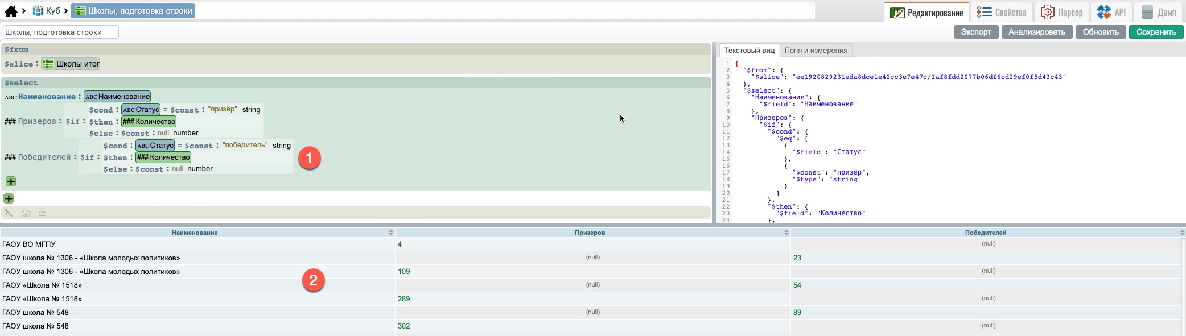Image resolution: width=1186 pixels, height=336 pixels.
Task: Click the green plus below the $select block
Action: pos(9,198)
